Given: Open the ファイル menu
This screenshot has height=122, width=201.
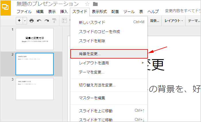Looking at the screenshot, I should point(24,12).
